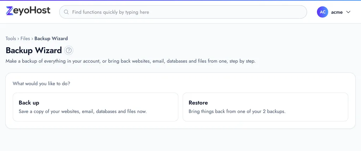
Task: Click "Bring things back from one of your 2 backups"
Action: click(237, 112)
